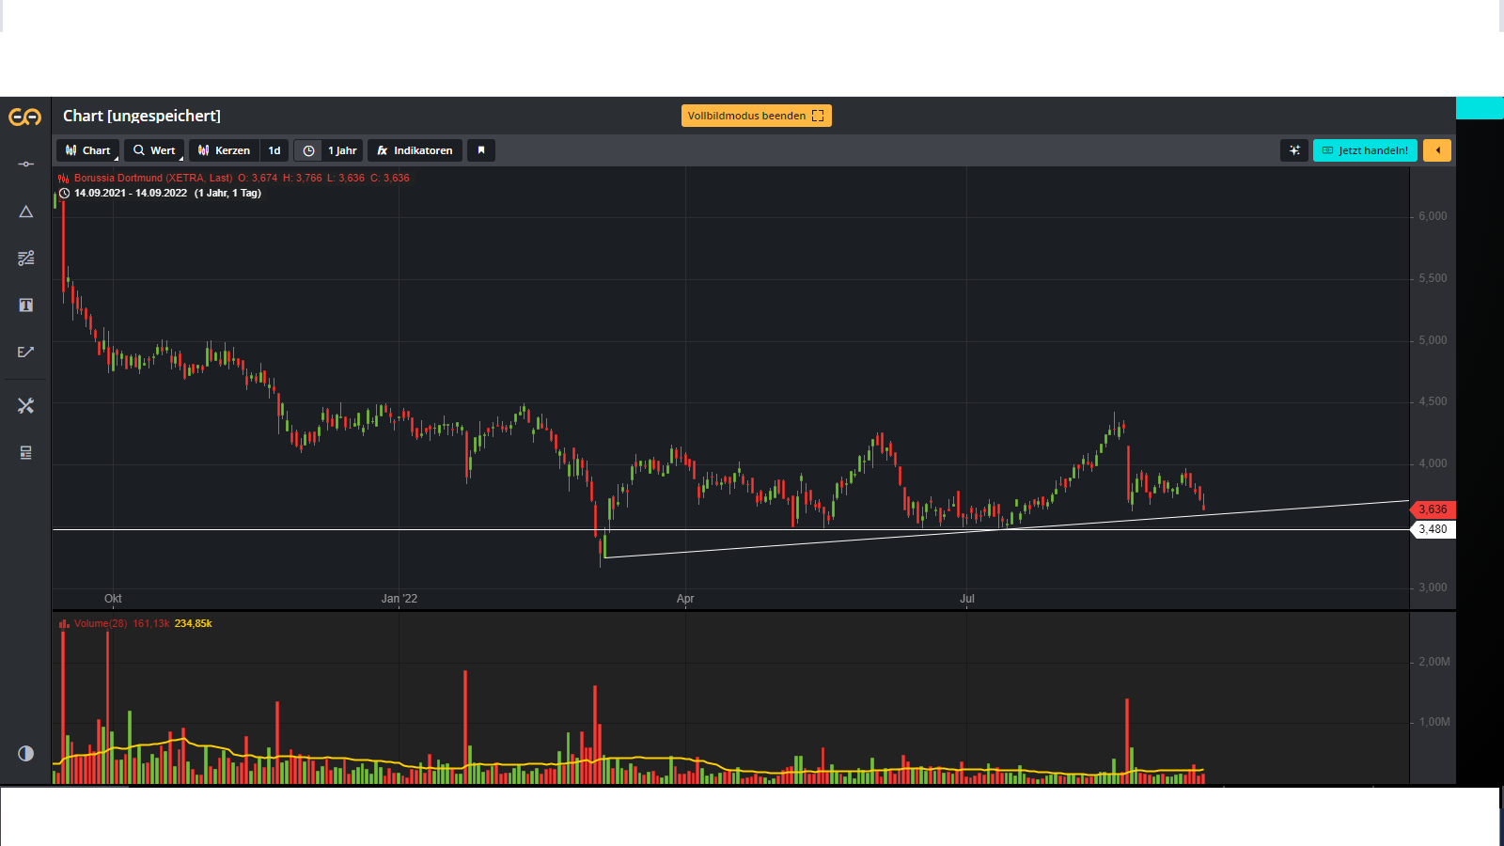This screenshot has width=1504, height=846.
Task: Open the Indikatoren menu
Action: (415, 150)
